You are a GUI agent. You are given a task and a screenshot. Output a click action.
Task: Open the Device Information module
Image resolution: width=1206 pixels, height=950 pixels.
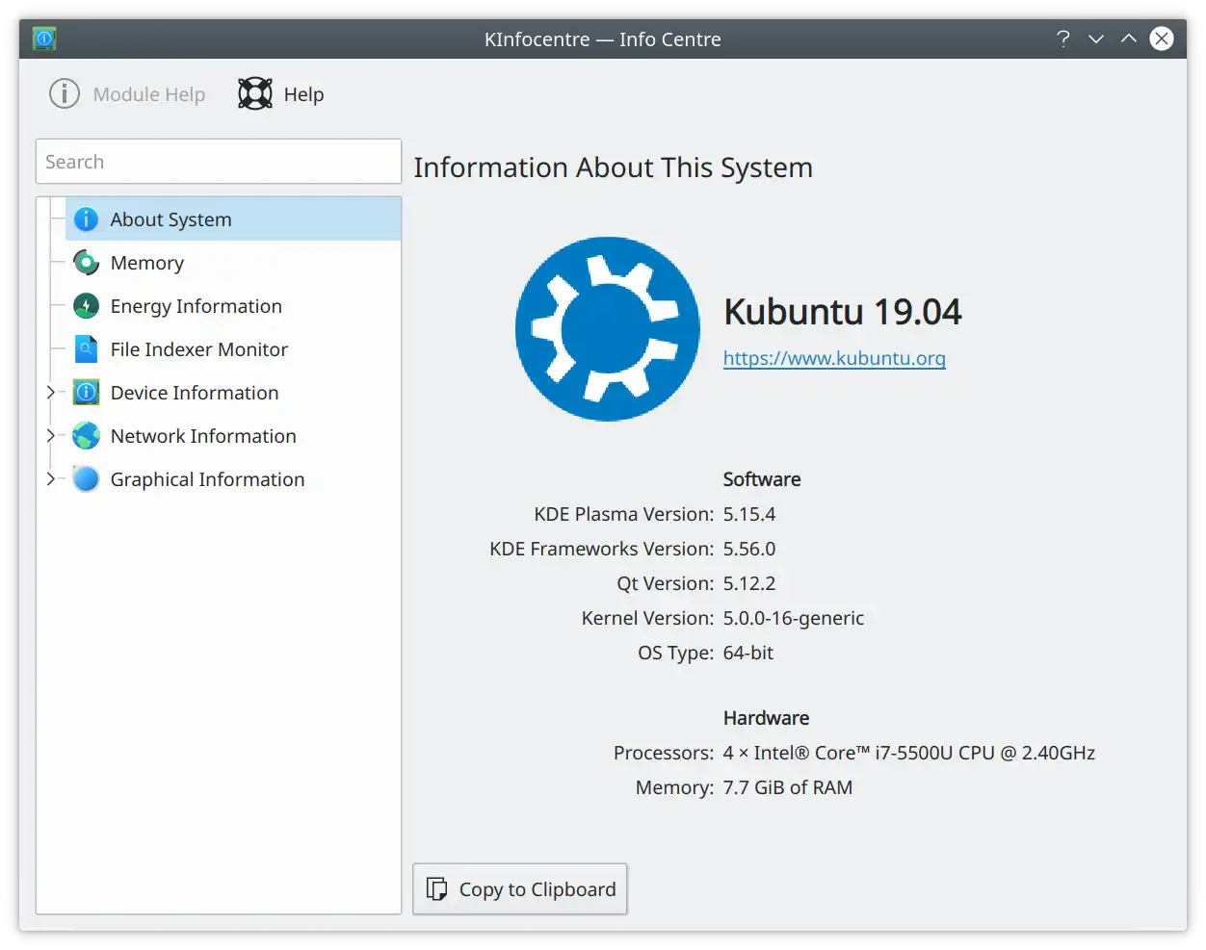click(x=194, y=392)
